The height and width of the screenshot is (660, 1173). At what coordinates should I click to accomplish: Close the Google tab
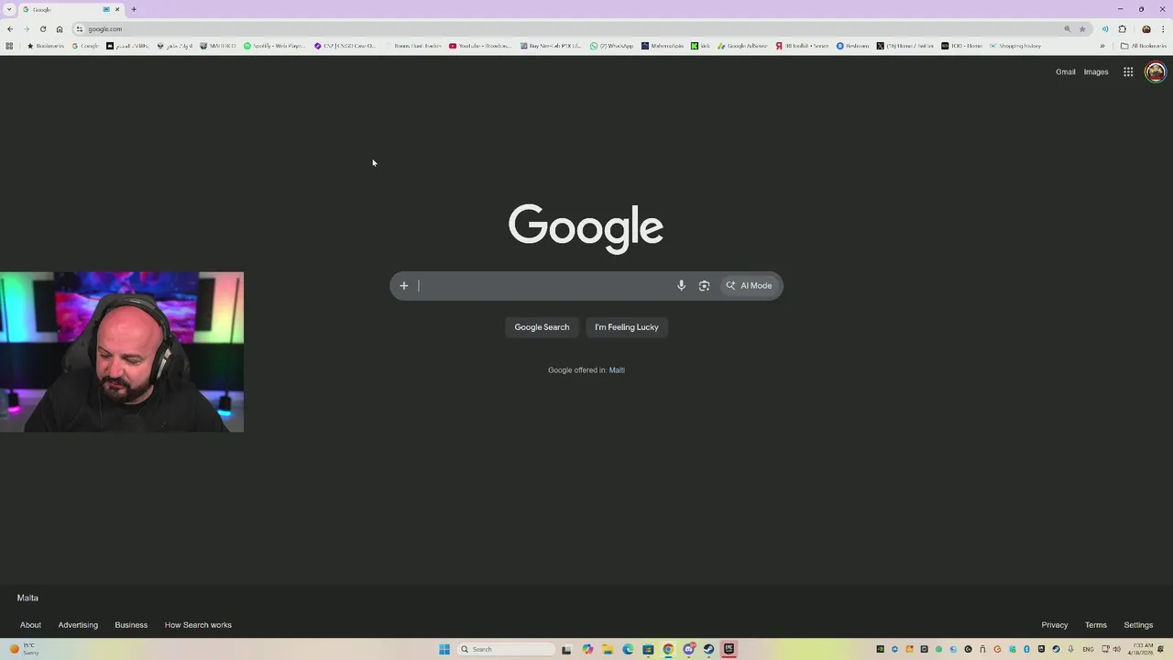click(117, 9)
